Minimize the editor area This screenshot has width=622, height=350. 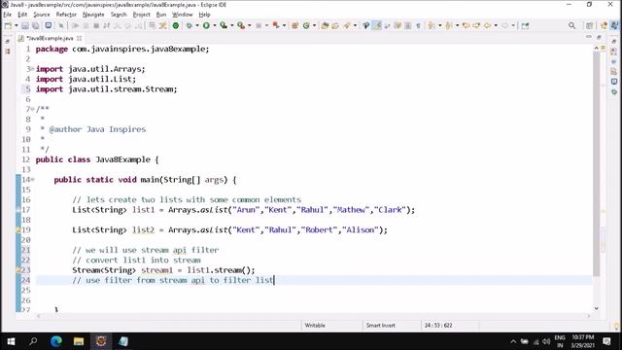point(588,37)
